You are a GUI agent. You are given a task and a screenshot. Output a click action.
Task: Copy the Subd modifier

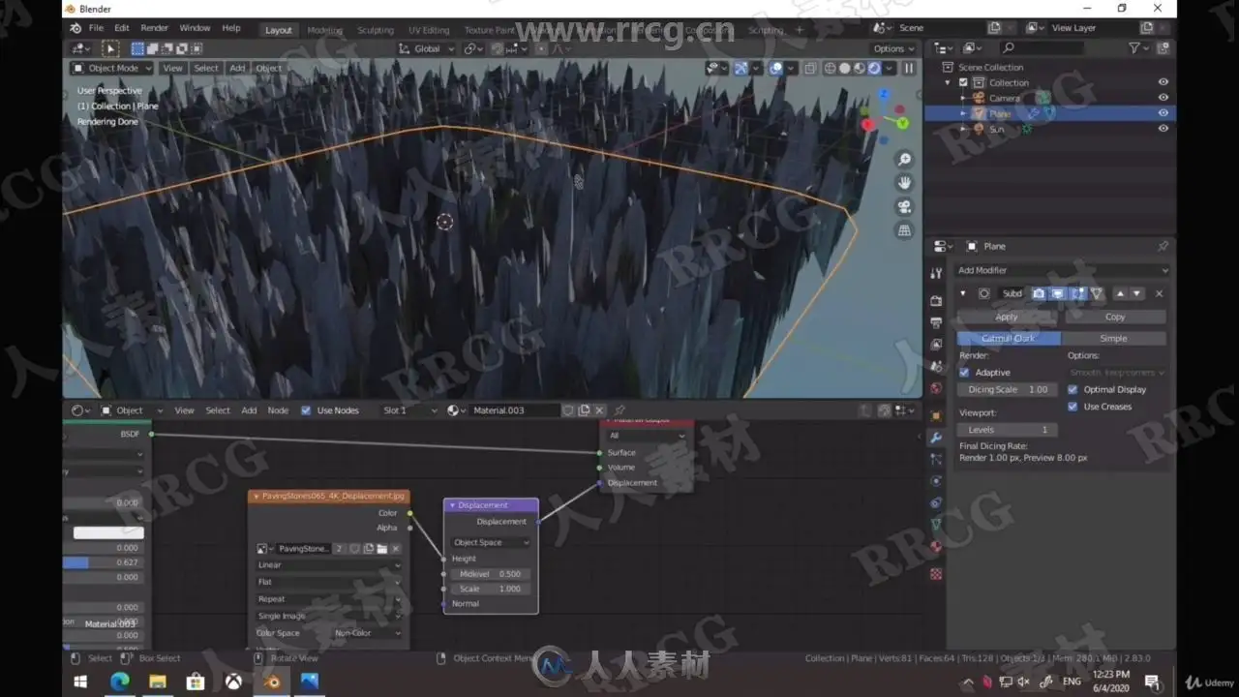click(x=1115, y=317)
